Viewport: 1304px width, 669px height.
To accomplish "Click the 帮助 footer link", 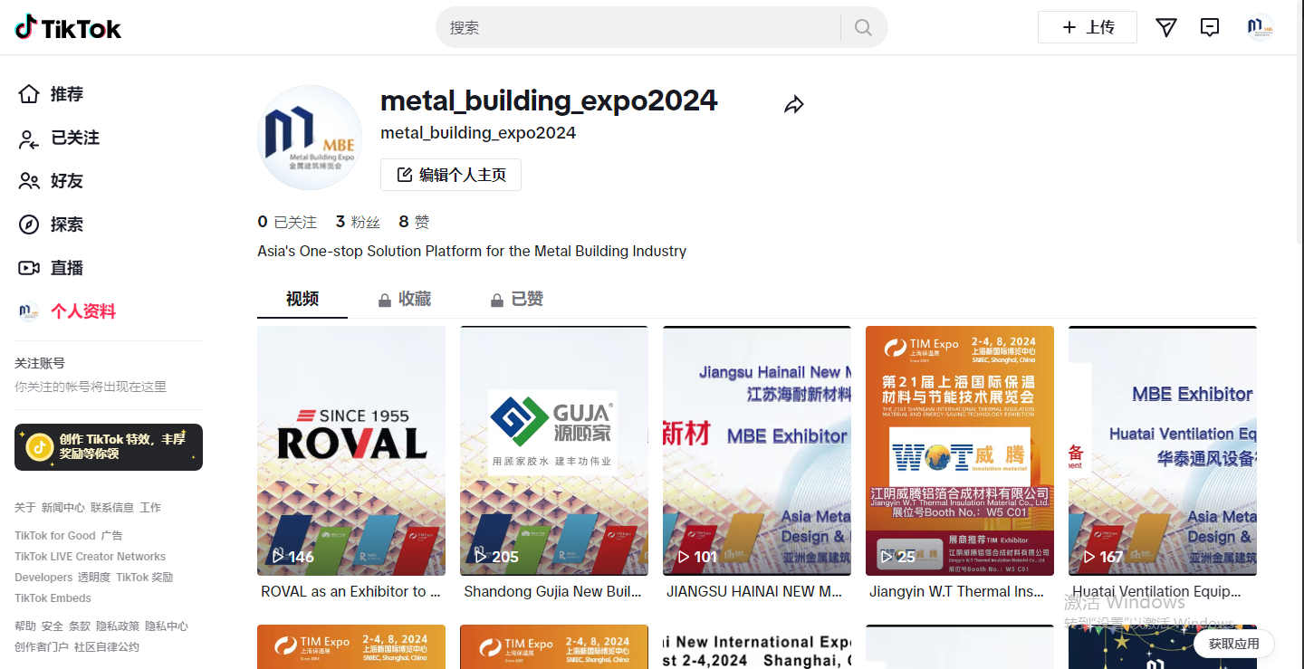I will coord(25,626).
